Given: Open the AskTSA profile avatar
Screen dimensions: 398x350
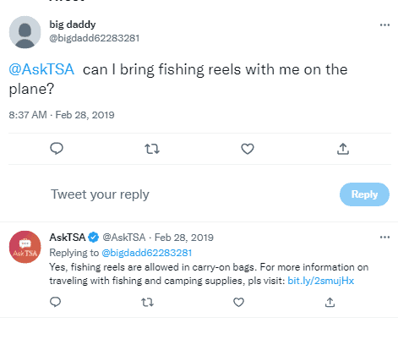Looking at the screenshot, I should (x=25, y=247).
